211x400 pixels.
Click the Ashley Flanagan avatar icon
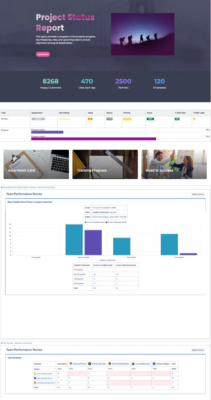[154, 364]
